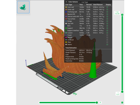This screenshot has width=140, height=105.
Task: Click the Total Filament 68.04 m value
Action: [x=82, y=50]
